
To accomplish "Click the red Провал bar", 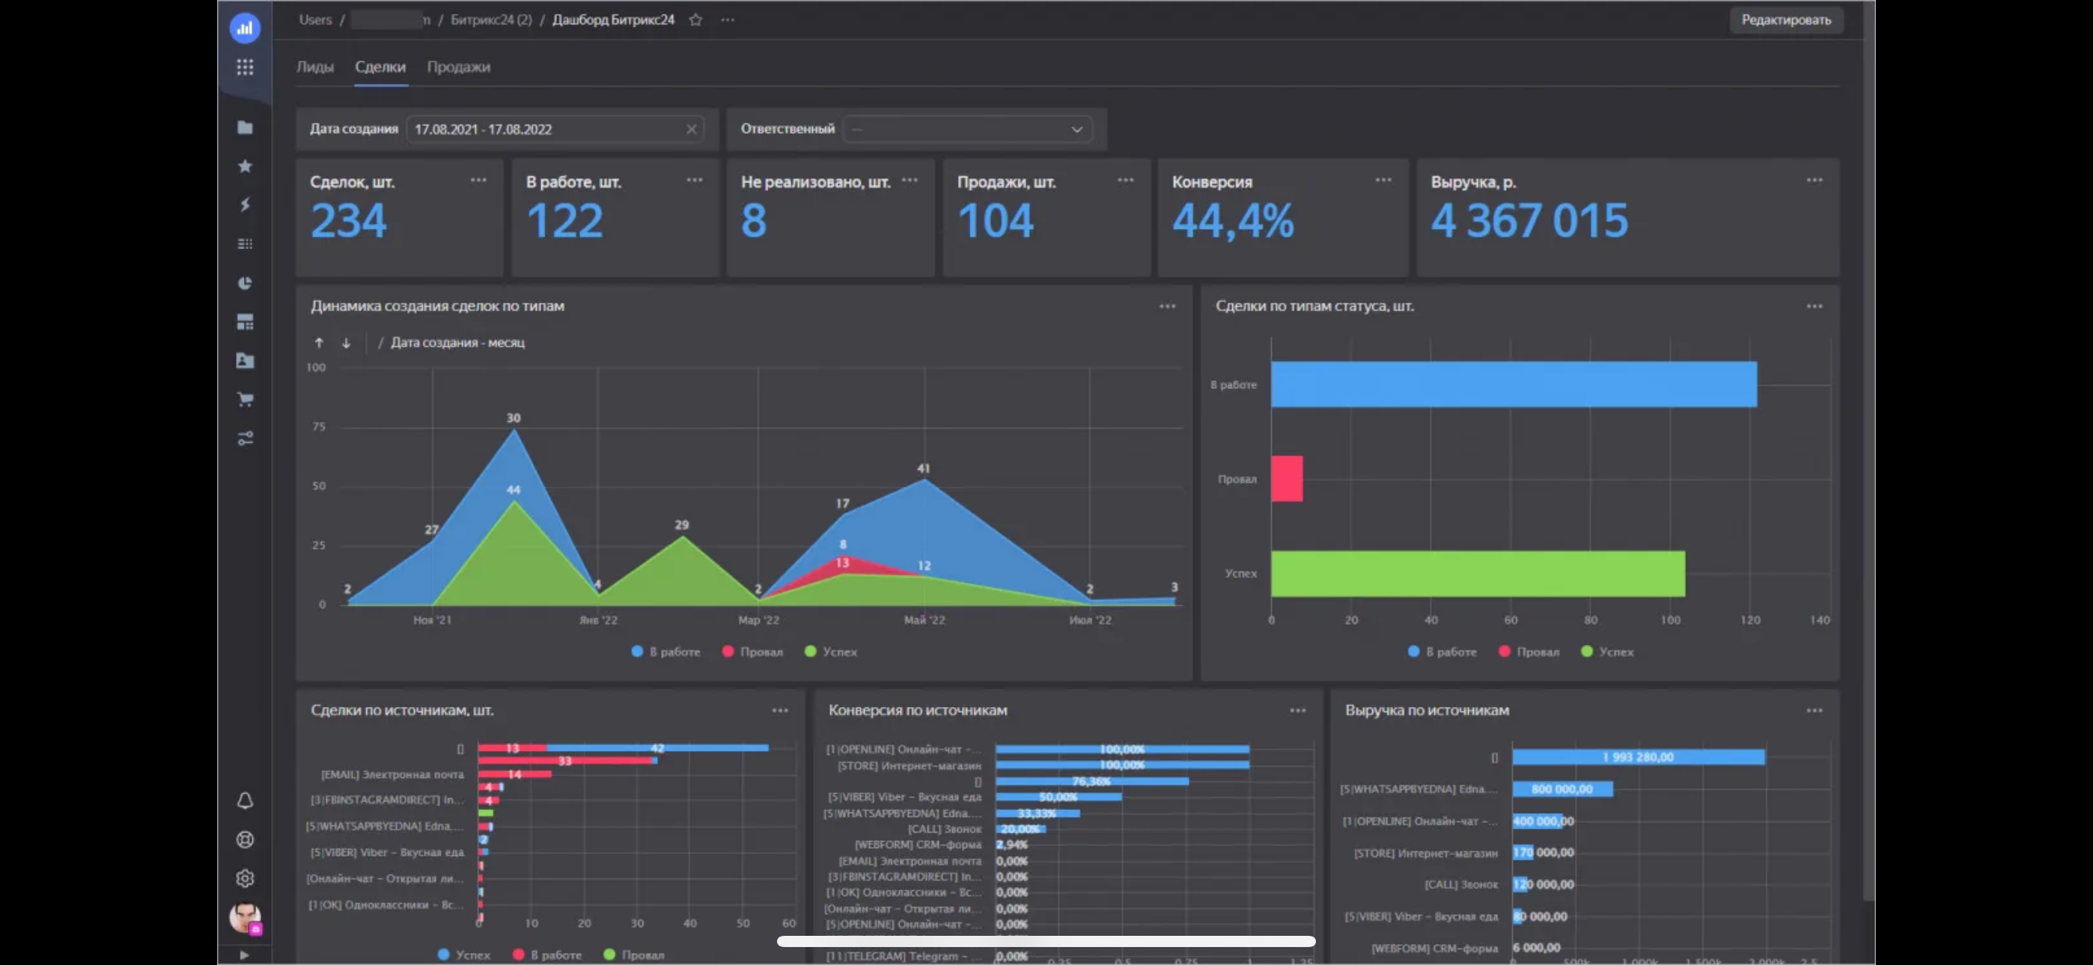I will click(1287, 479).
